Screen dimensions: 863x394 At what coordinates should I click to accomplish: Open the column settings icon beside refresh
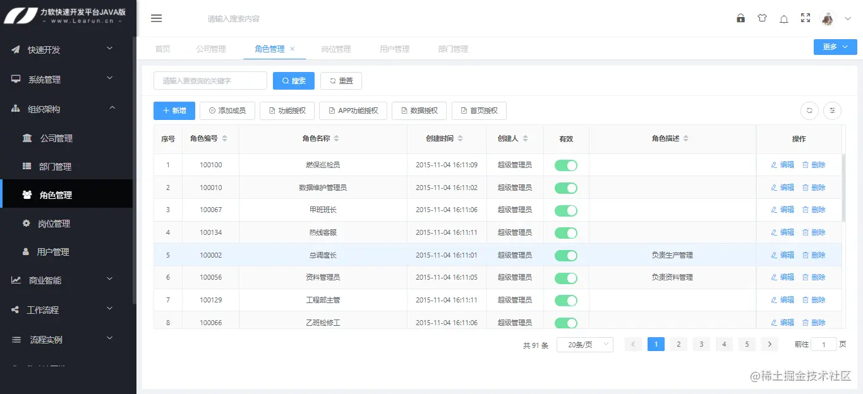tap(832, 110)
